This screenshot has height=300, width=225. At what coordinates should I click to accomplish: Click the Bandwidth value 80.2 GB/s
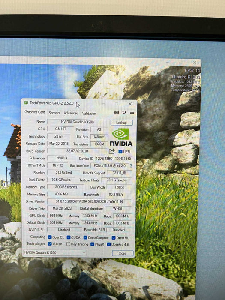(x=116, y=195)
